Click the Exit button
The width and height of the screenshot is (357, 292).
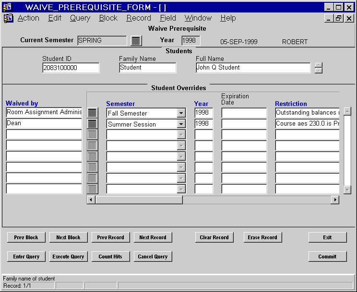pyautogui.click(x=327, y=237)
